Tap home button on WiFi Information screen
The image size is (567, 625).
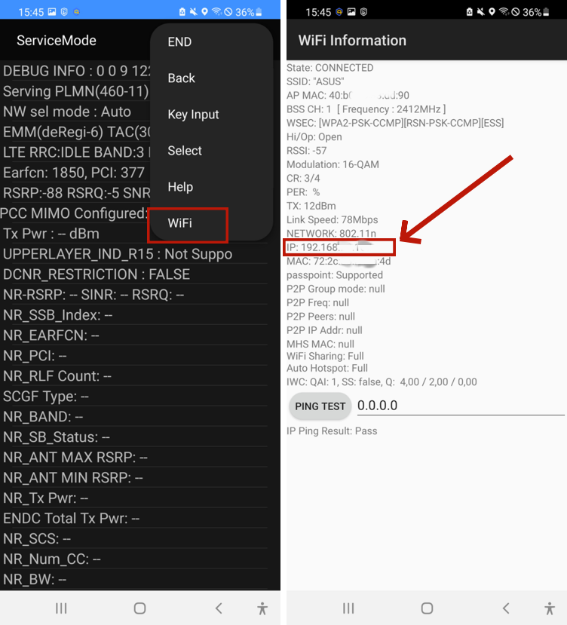[x=427, y=608]
